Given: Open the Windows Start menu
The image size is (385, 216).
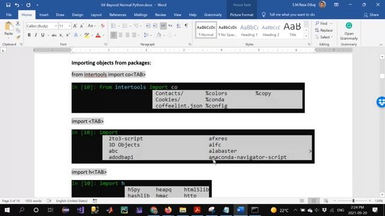Looking at the screenshot, I should tap(7, 210).
